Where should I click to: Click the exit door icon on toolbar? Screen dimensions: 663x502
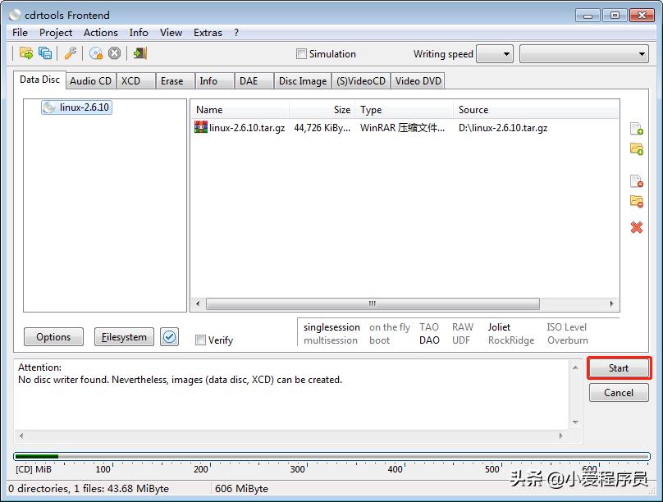[139, 53]
